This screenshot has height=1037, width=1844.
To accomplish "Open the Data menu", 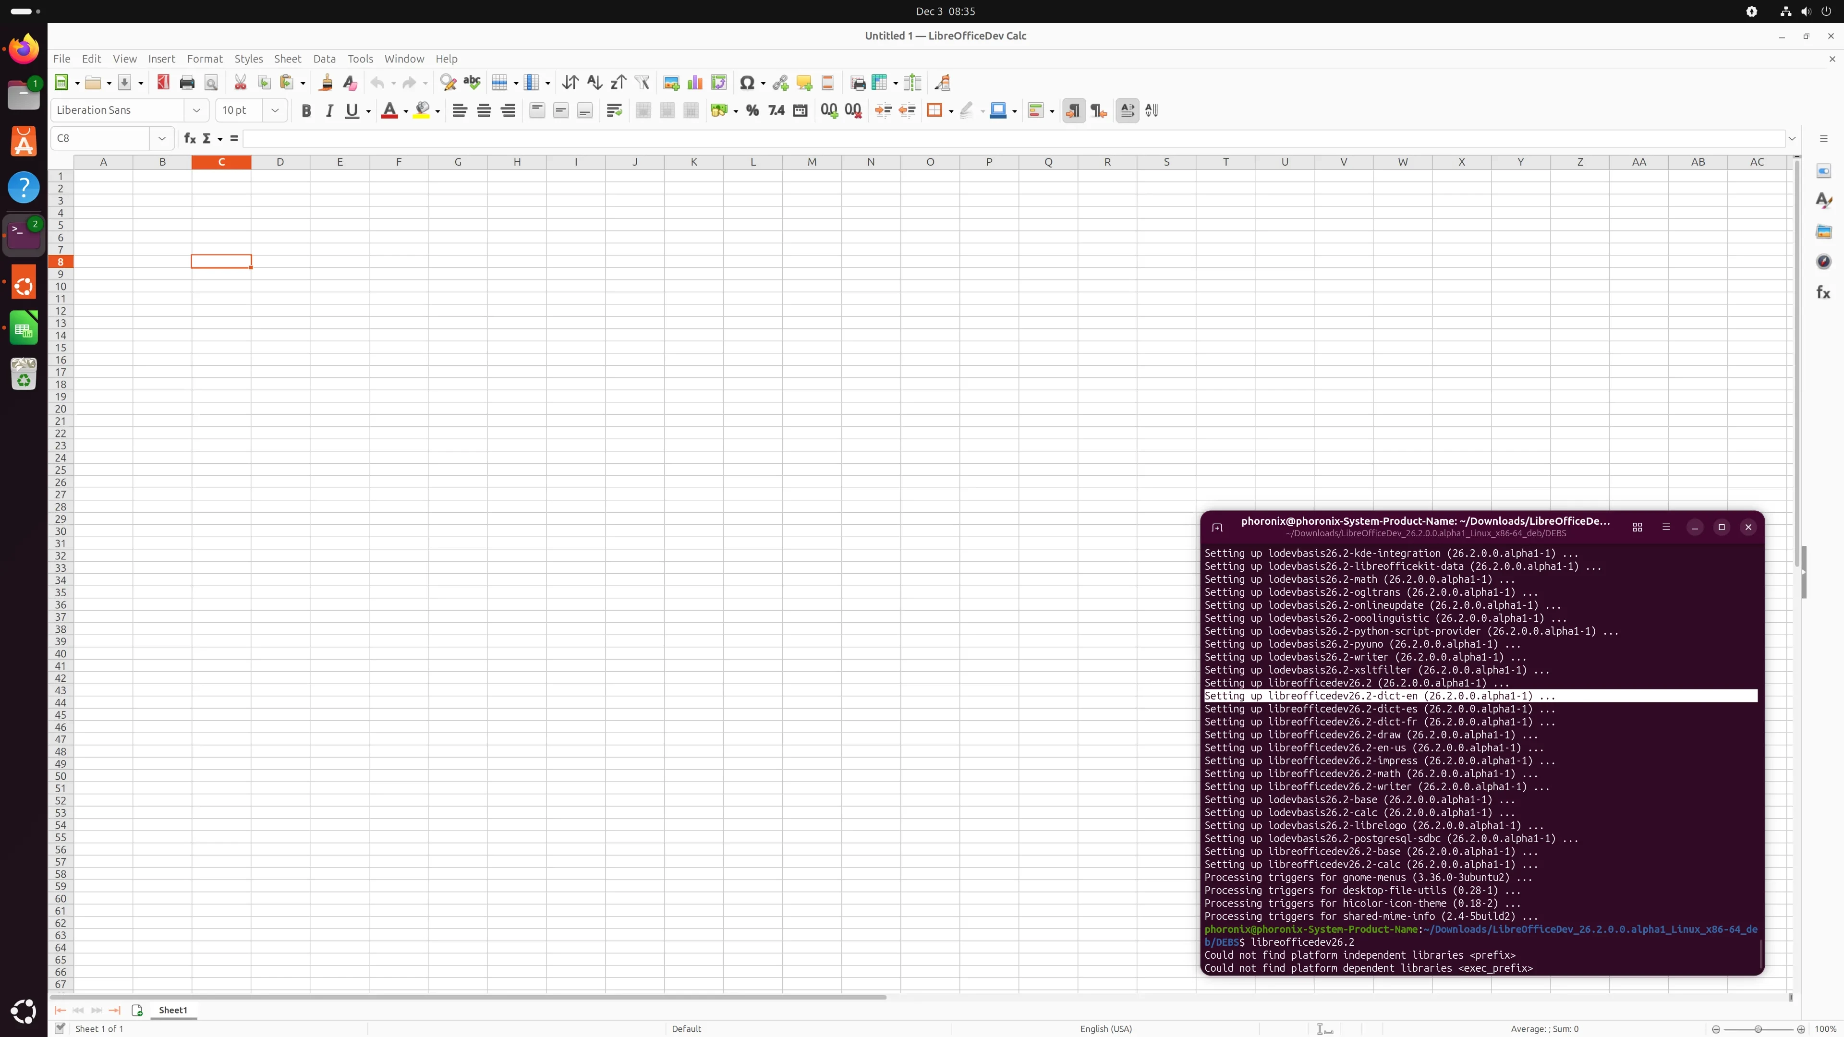I will 324,59.
